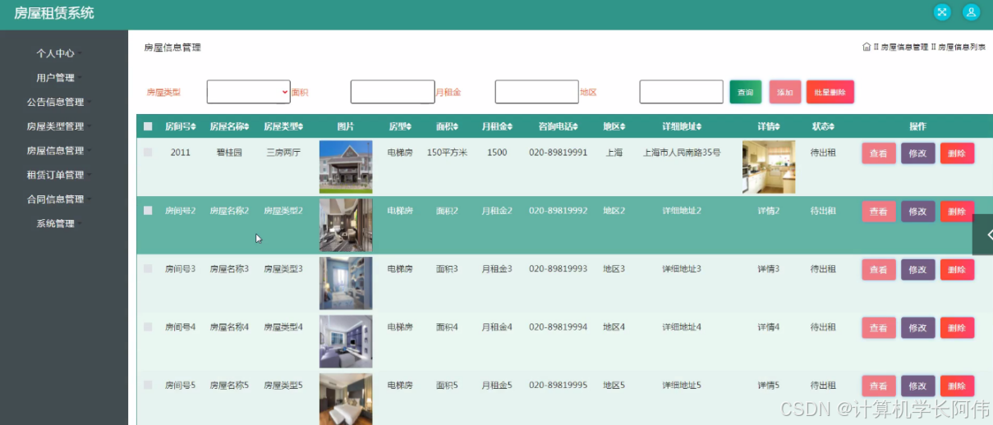Open the house photo thumbnail for room 2011

pos(346,167)
